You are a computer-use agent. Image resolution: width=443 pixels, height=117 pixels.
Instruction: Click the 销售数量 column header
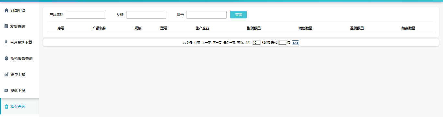(x=305, y=28)
